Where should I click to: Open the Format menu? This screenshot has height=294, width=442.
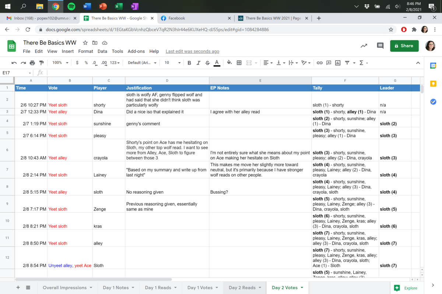85,51
